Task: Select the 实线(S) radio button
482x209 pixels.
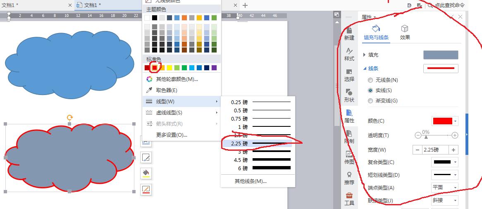Action: pos(370,90)
